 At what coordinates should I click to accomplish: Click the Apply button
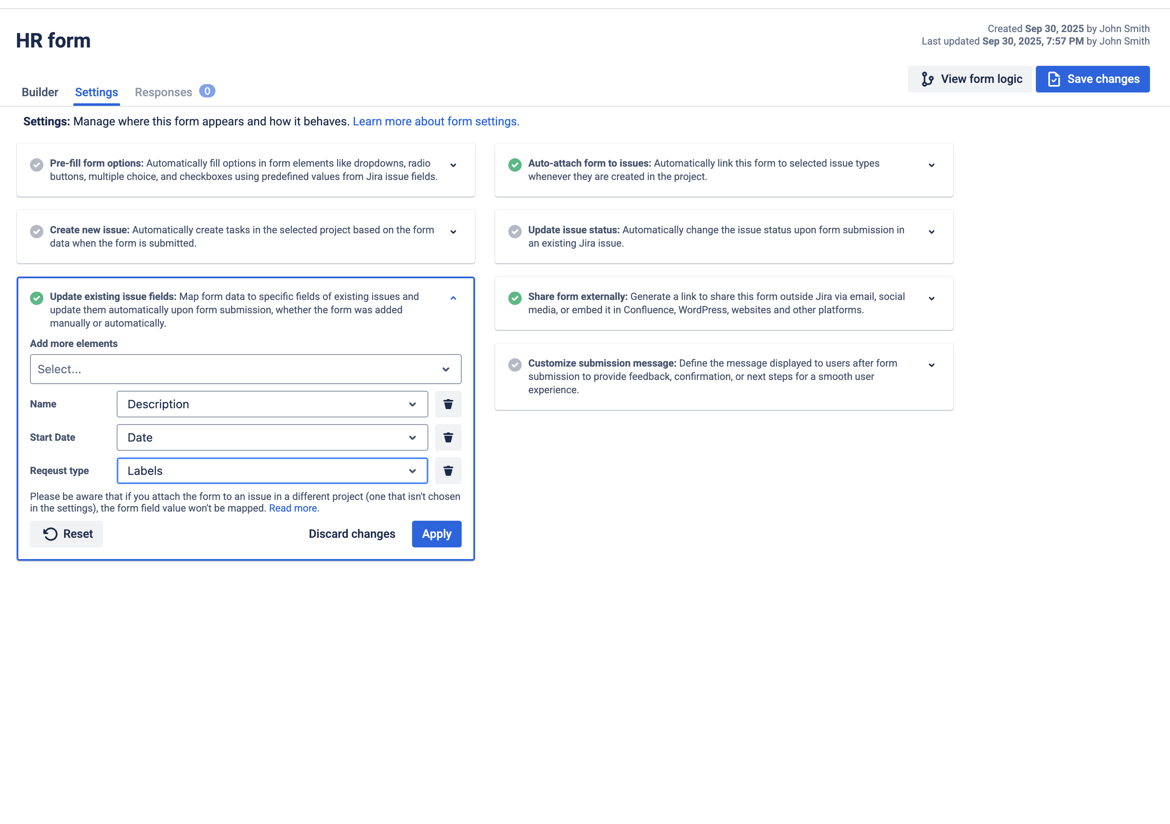tap(436, 534)
